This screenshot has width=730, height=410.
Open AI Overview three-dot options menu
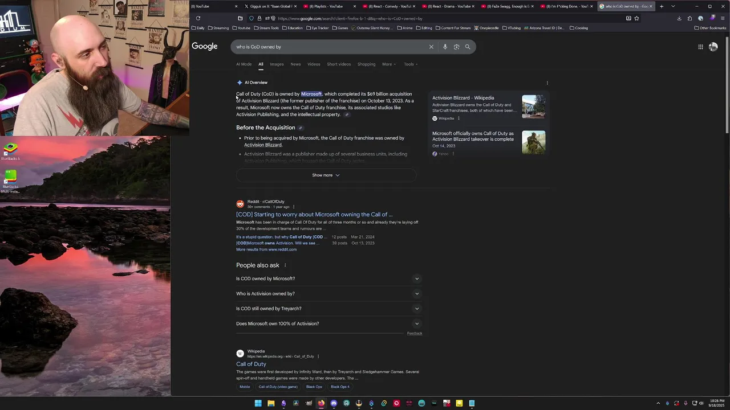tap(547, 83)
